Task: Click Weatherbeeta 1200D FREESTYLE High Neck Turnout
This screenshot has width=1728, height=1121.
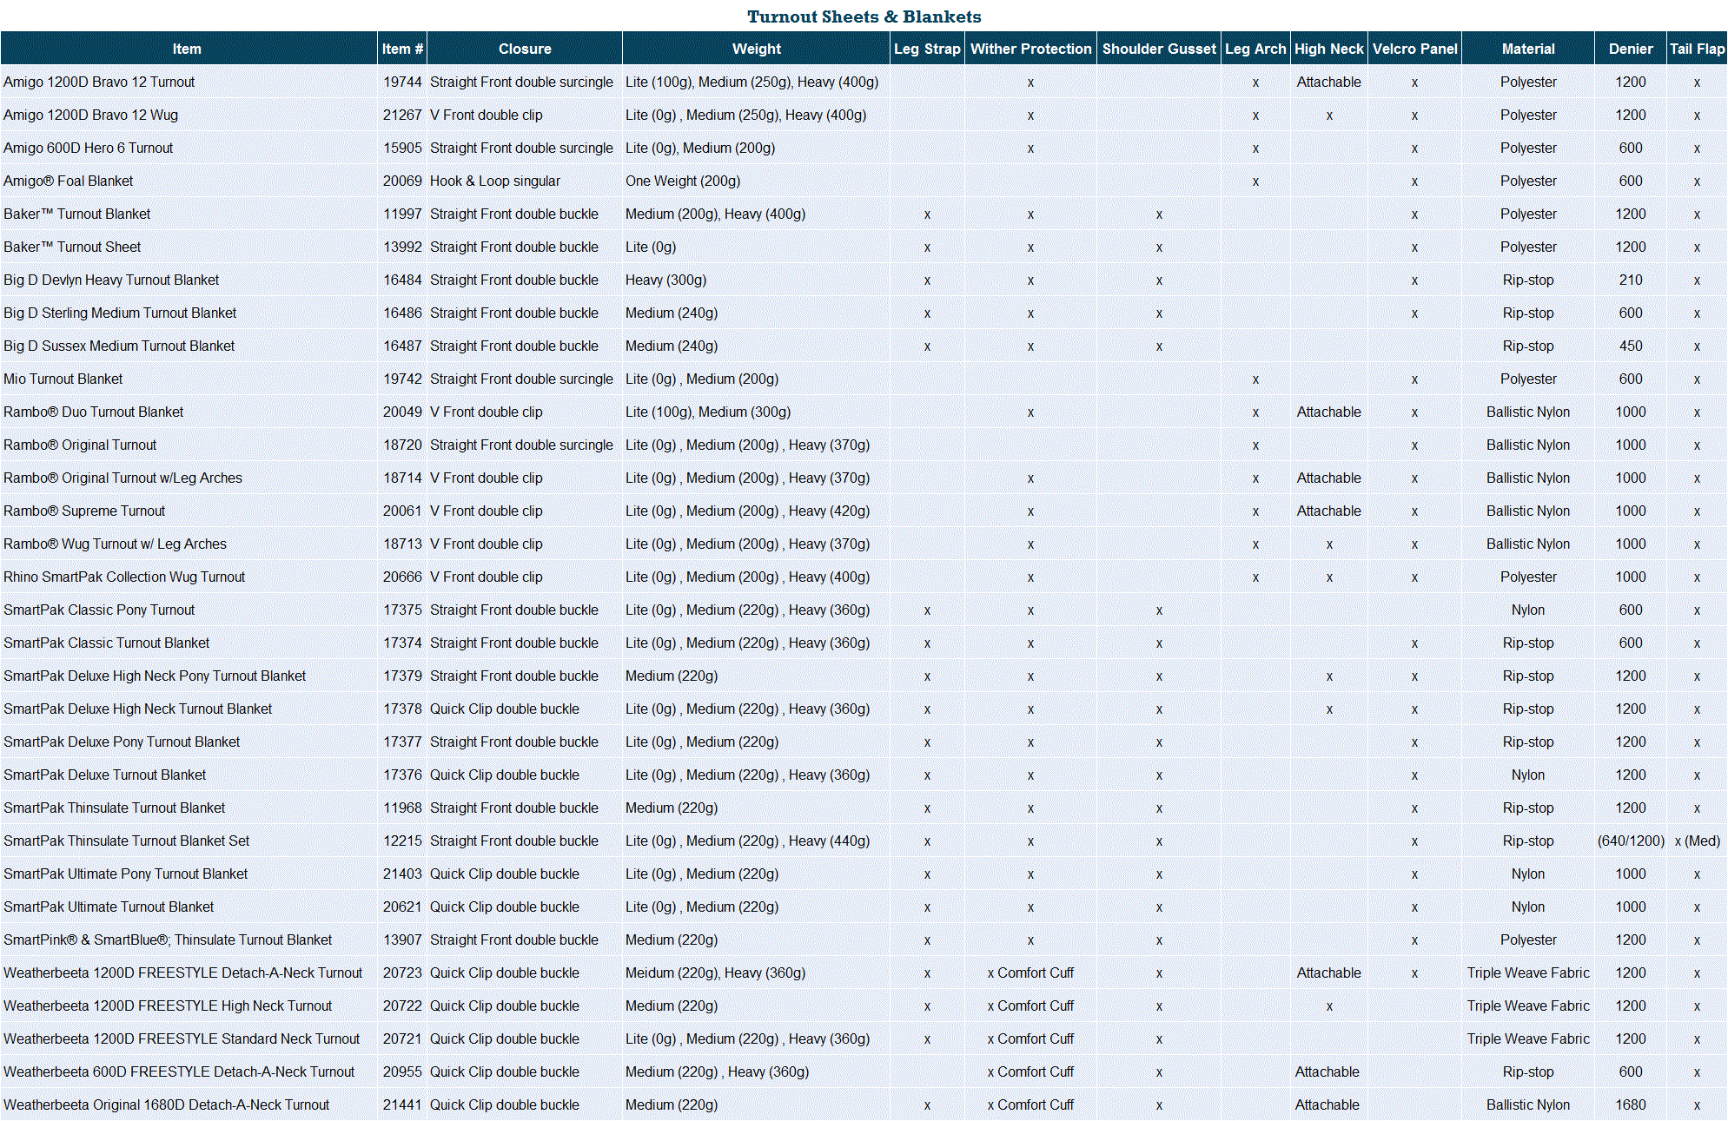Action: click(168, 1006)
